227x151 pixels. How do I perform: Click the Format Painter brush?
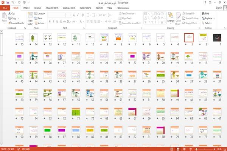(16, 23)
